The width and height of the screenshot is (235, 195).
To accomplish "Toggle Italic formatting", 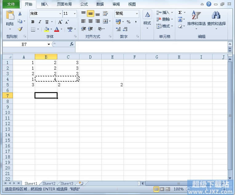I will point(40,22).
